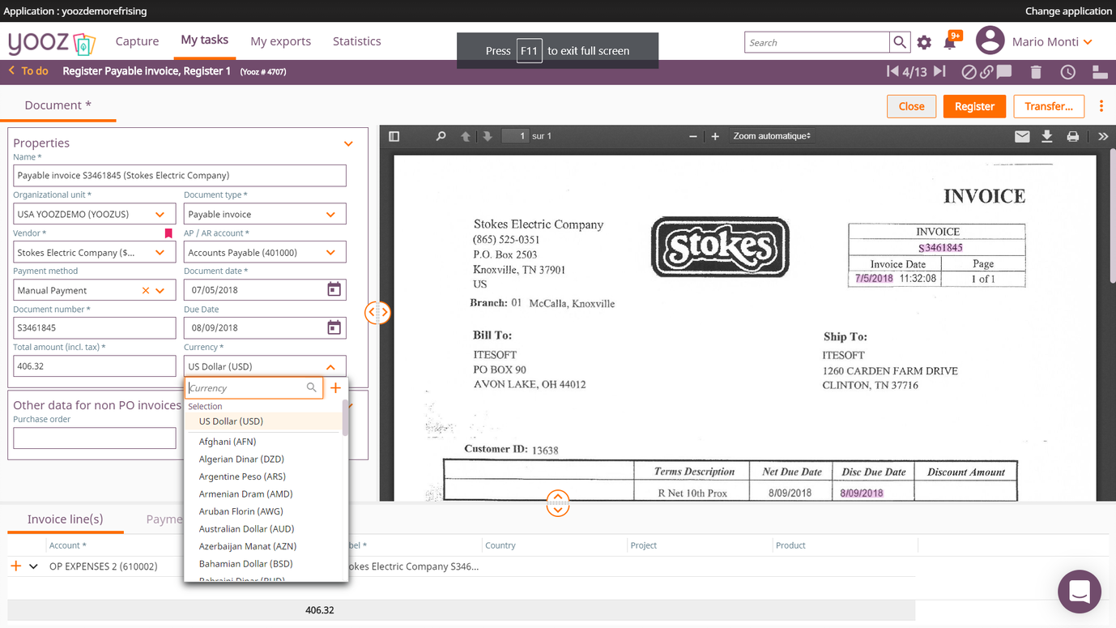Zoom out the PDF viewer

coord(693,136)
